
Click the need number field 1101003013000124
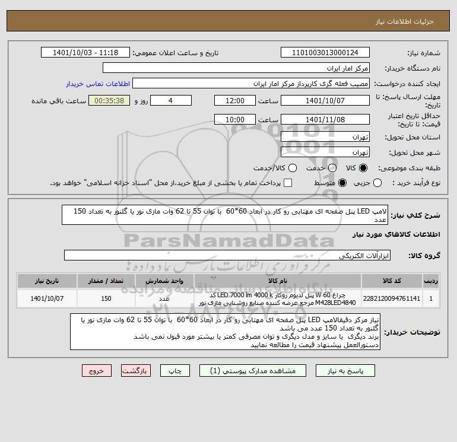(325, 53)
